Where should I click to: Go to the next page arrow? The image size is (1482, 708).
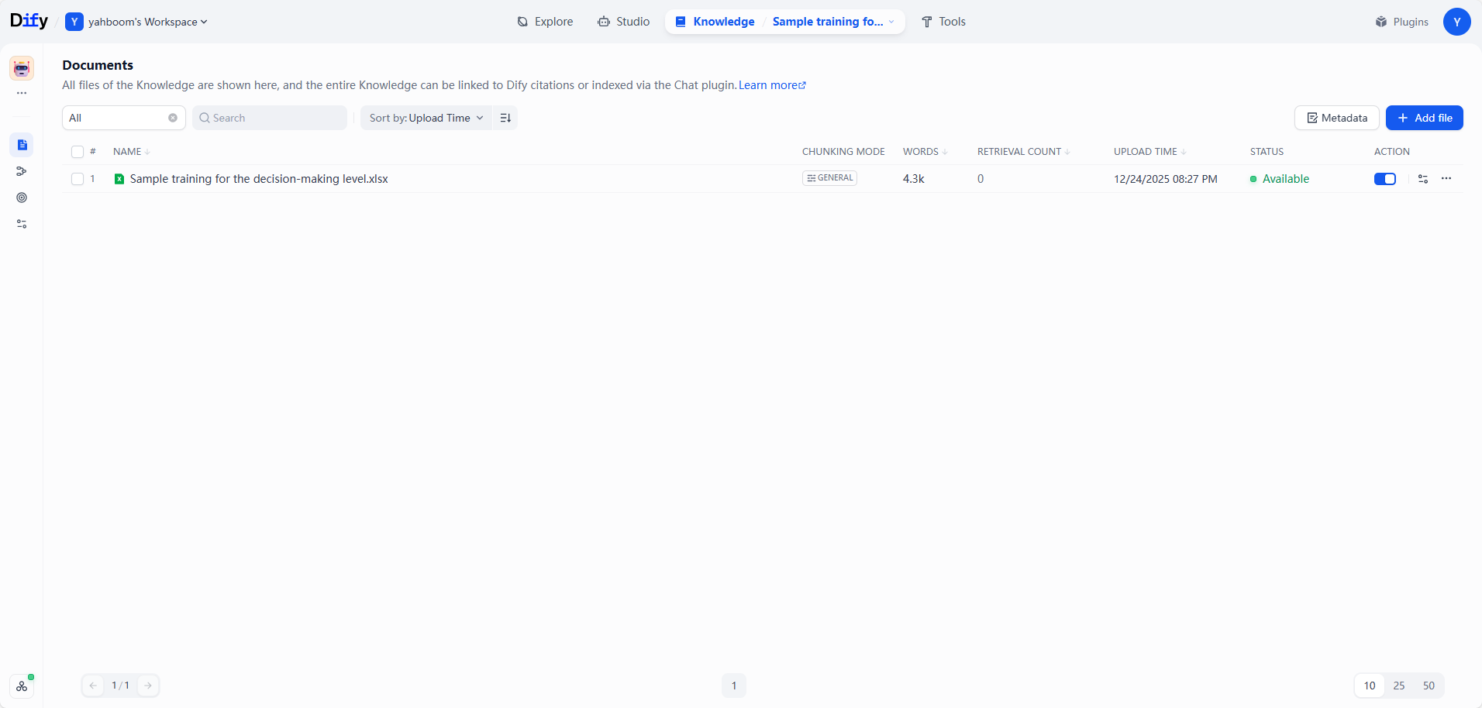point(148,686)
